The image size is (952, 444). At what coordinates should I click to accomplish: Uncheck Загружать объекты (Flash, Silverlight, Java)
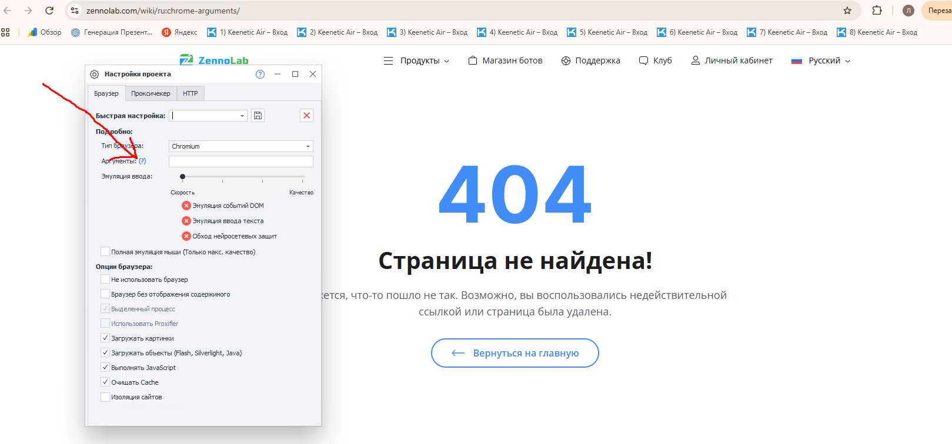[x=105, y=352]
